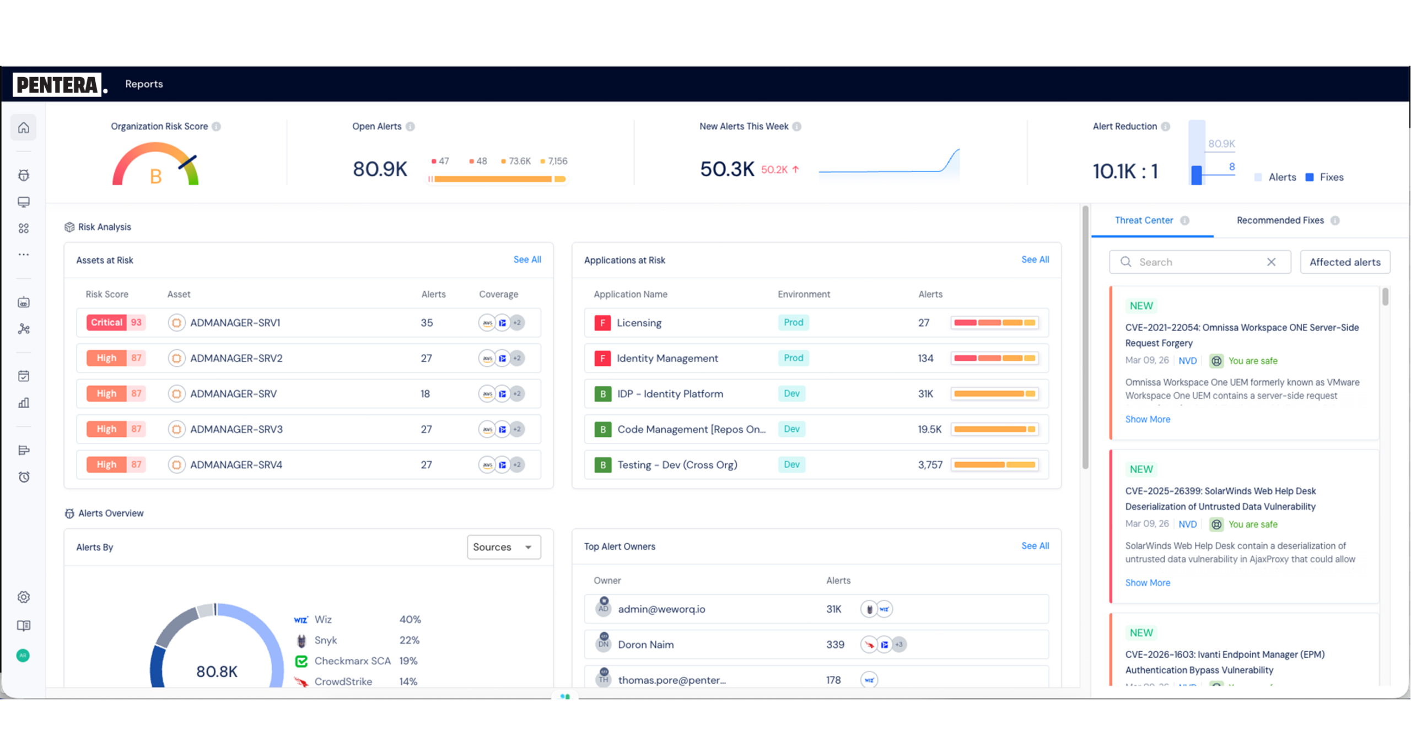Click the sidebar three-dots more menu

click(x=23, y=254)
